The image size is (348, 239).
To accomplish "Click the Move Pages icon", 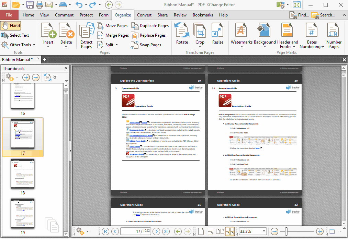I will pos(100,26).
